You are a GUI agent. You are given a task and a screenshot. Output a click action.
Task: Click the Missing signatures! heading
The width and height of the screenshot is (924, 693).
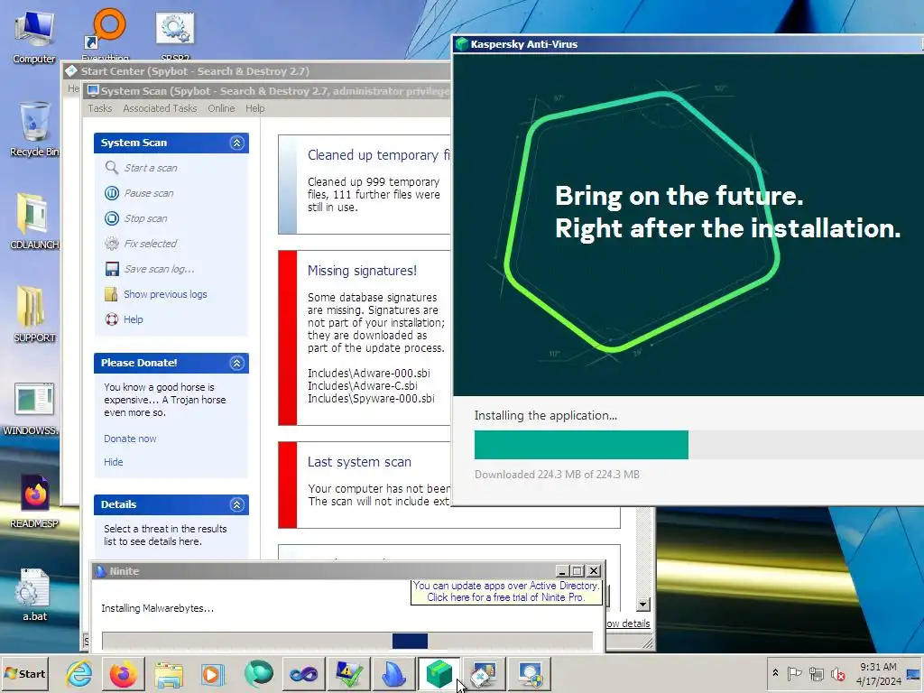(x=362, y=271)
